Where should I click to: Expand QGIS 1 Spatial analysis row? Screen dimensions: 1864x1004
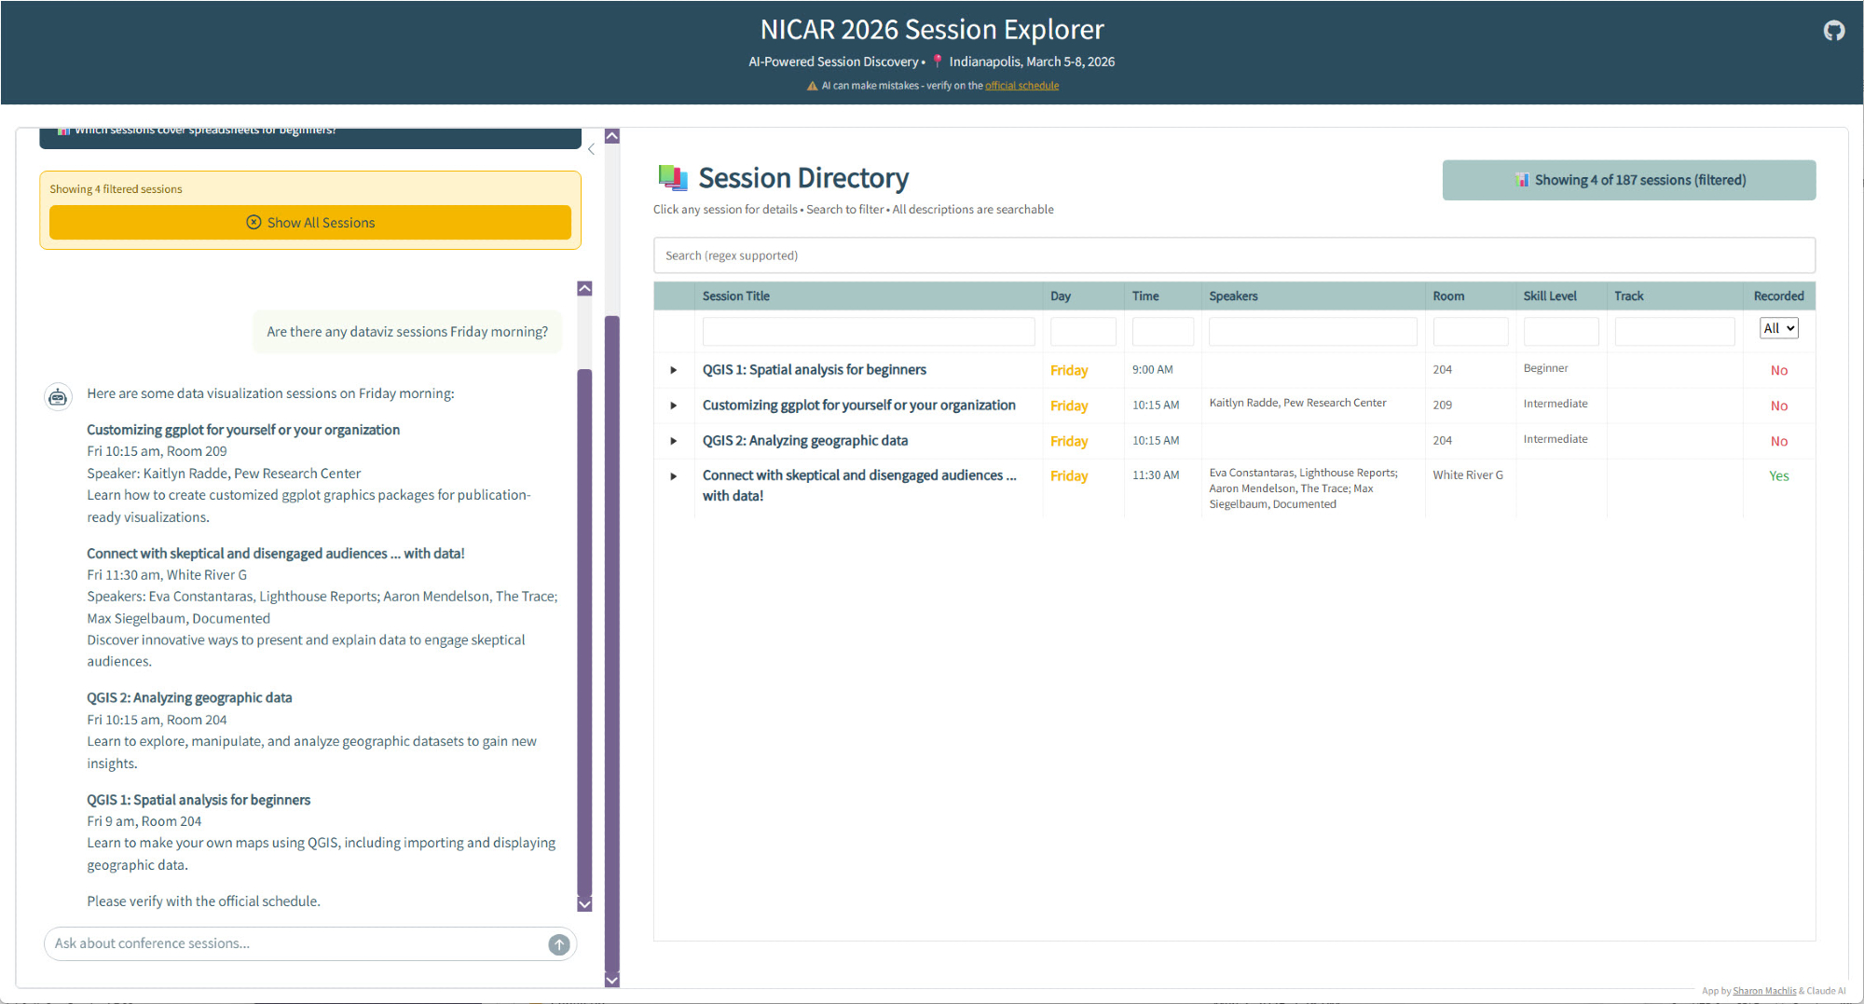(x=673, y=370)
